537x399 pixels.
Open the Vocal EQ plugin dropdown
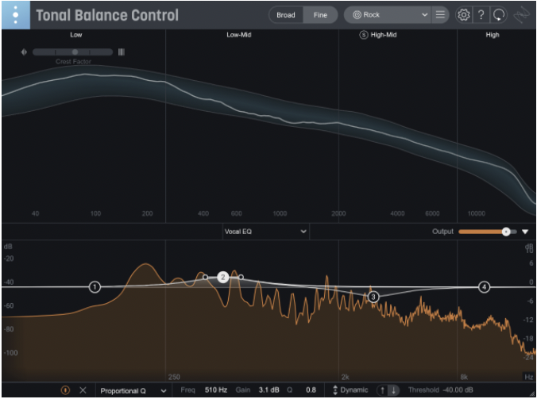coord(265,232)
